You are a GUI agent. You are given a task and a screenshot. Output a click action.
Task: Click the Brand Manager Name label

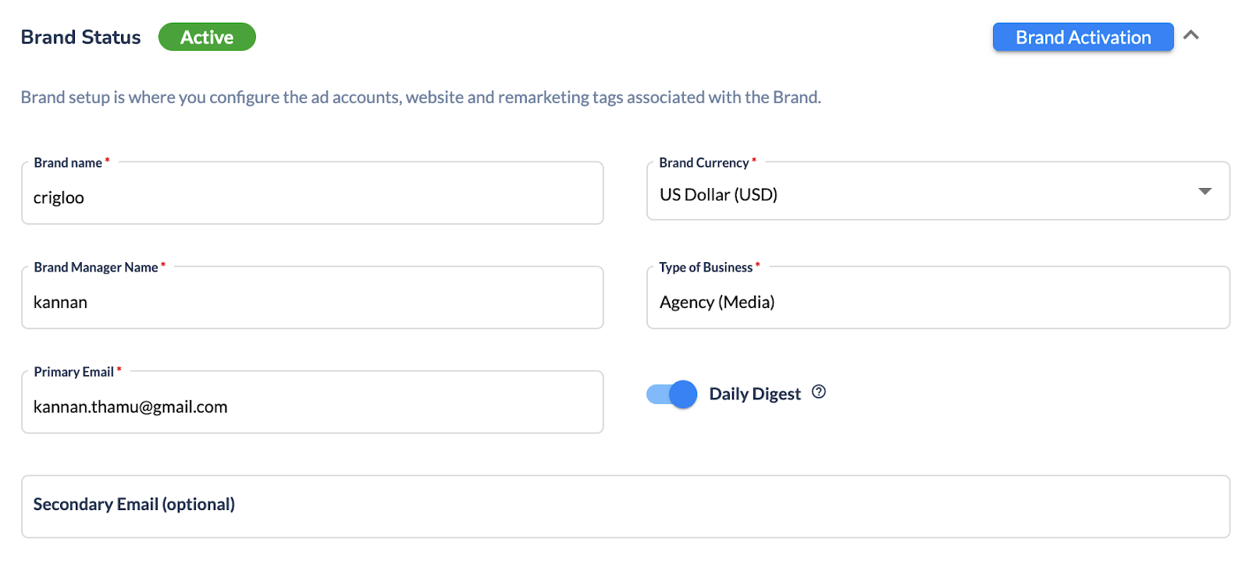(x=96, y=268)
